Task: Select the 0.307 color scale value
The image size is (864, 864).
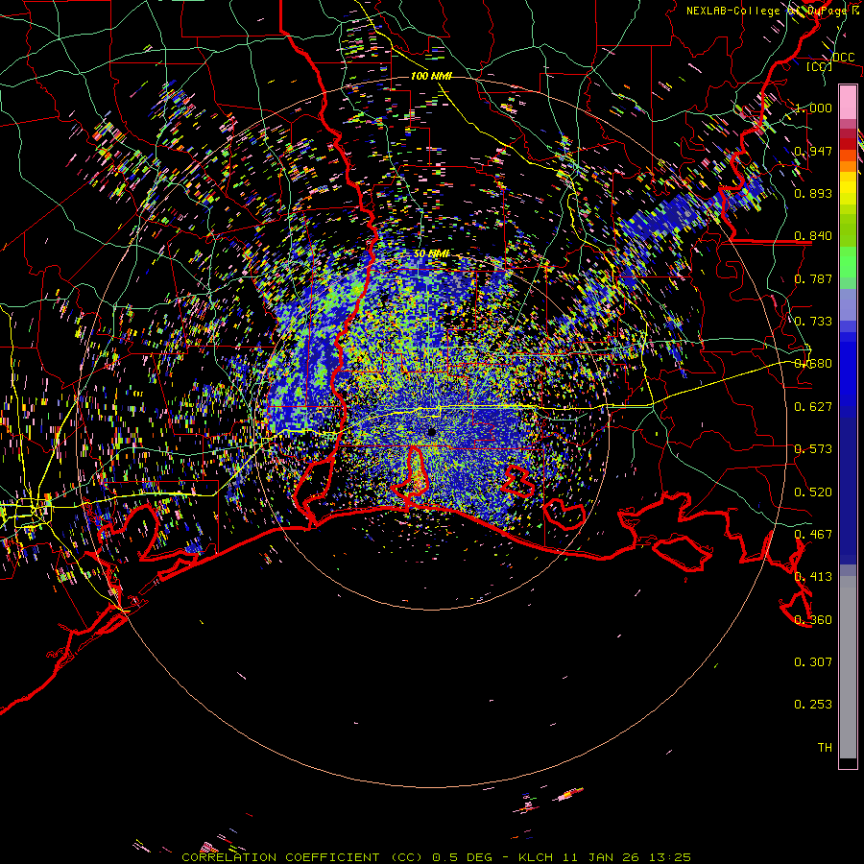Action: 813,662
